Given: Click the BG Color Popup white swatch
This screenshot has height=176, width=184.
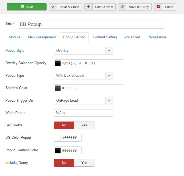Looking at the screenshot, I should point(58,138).
